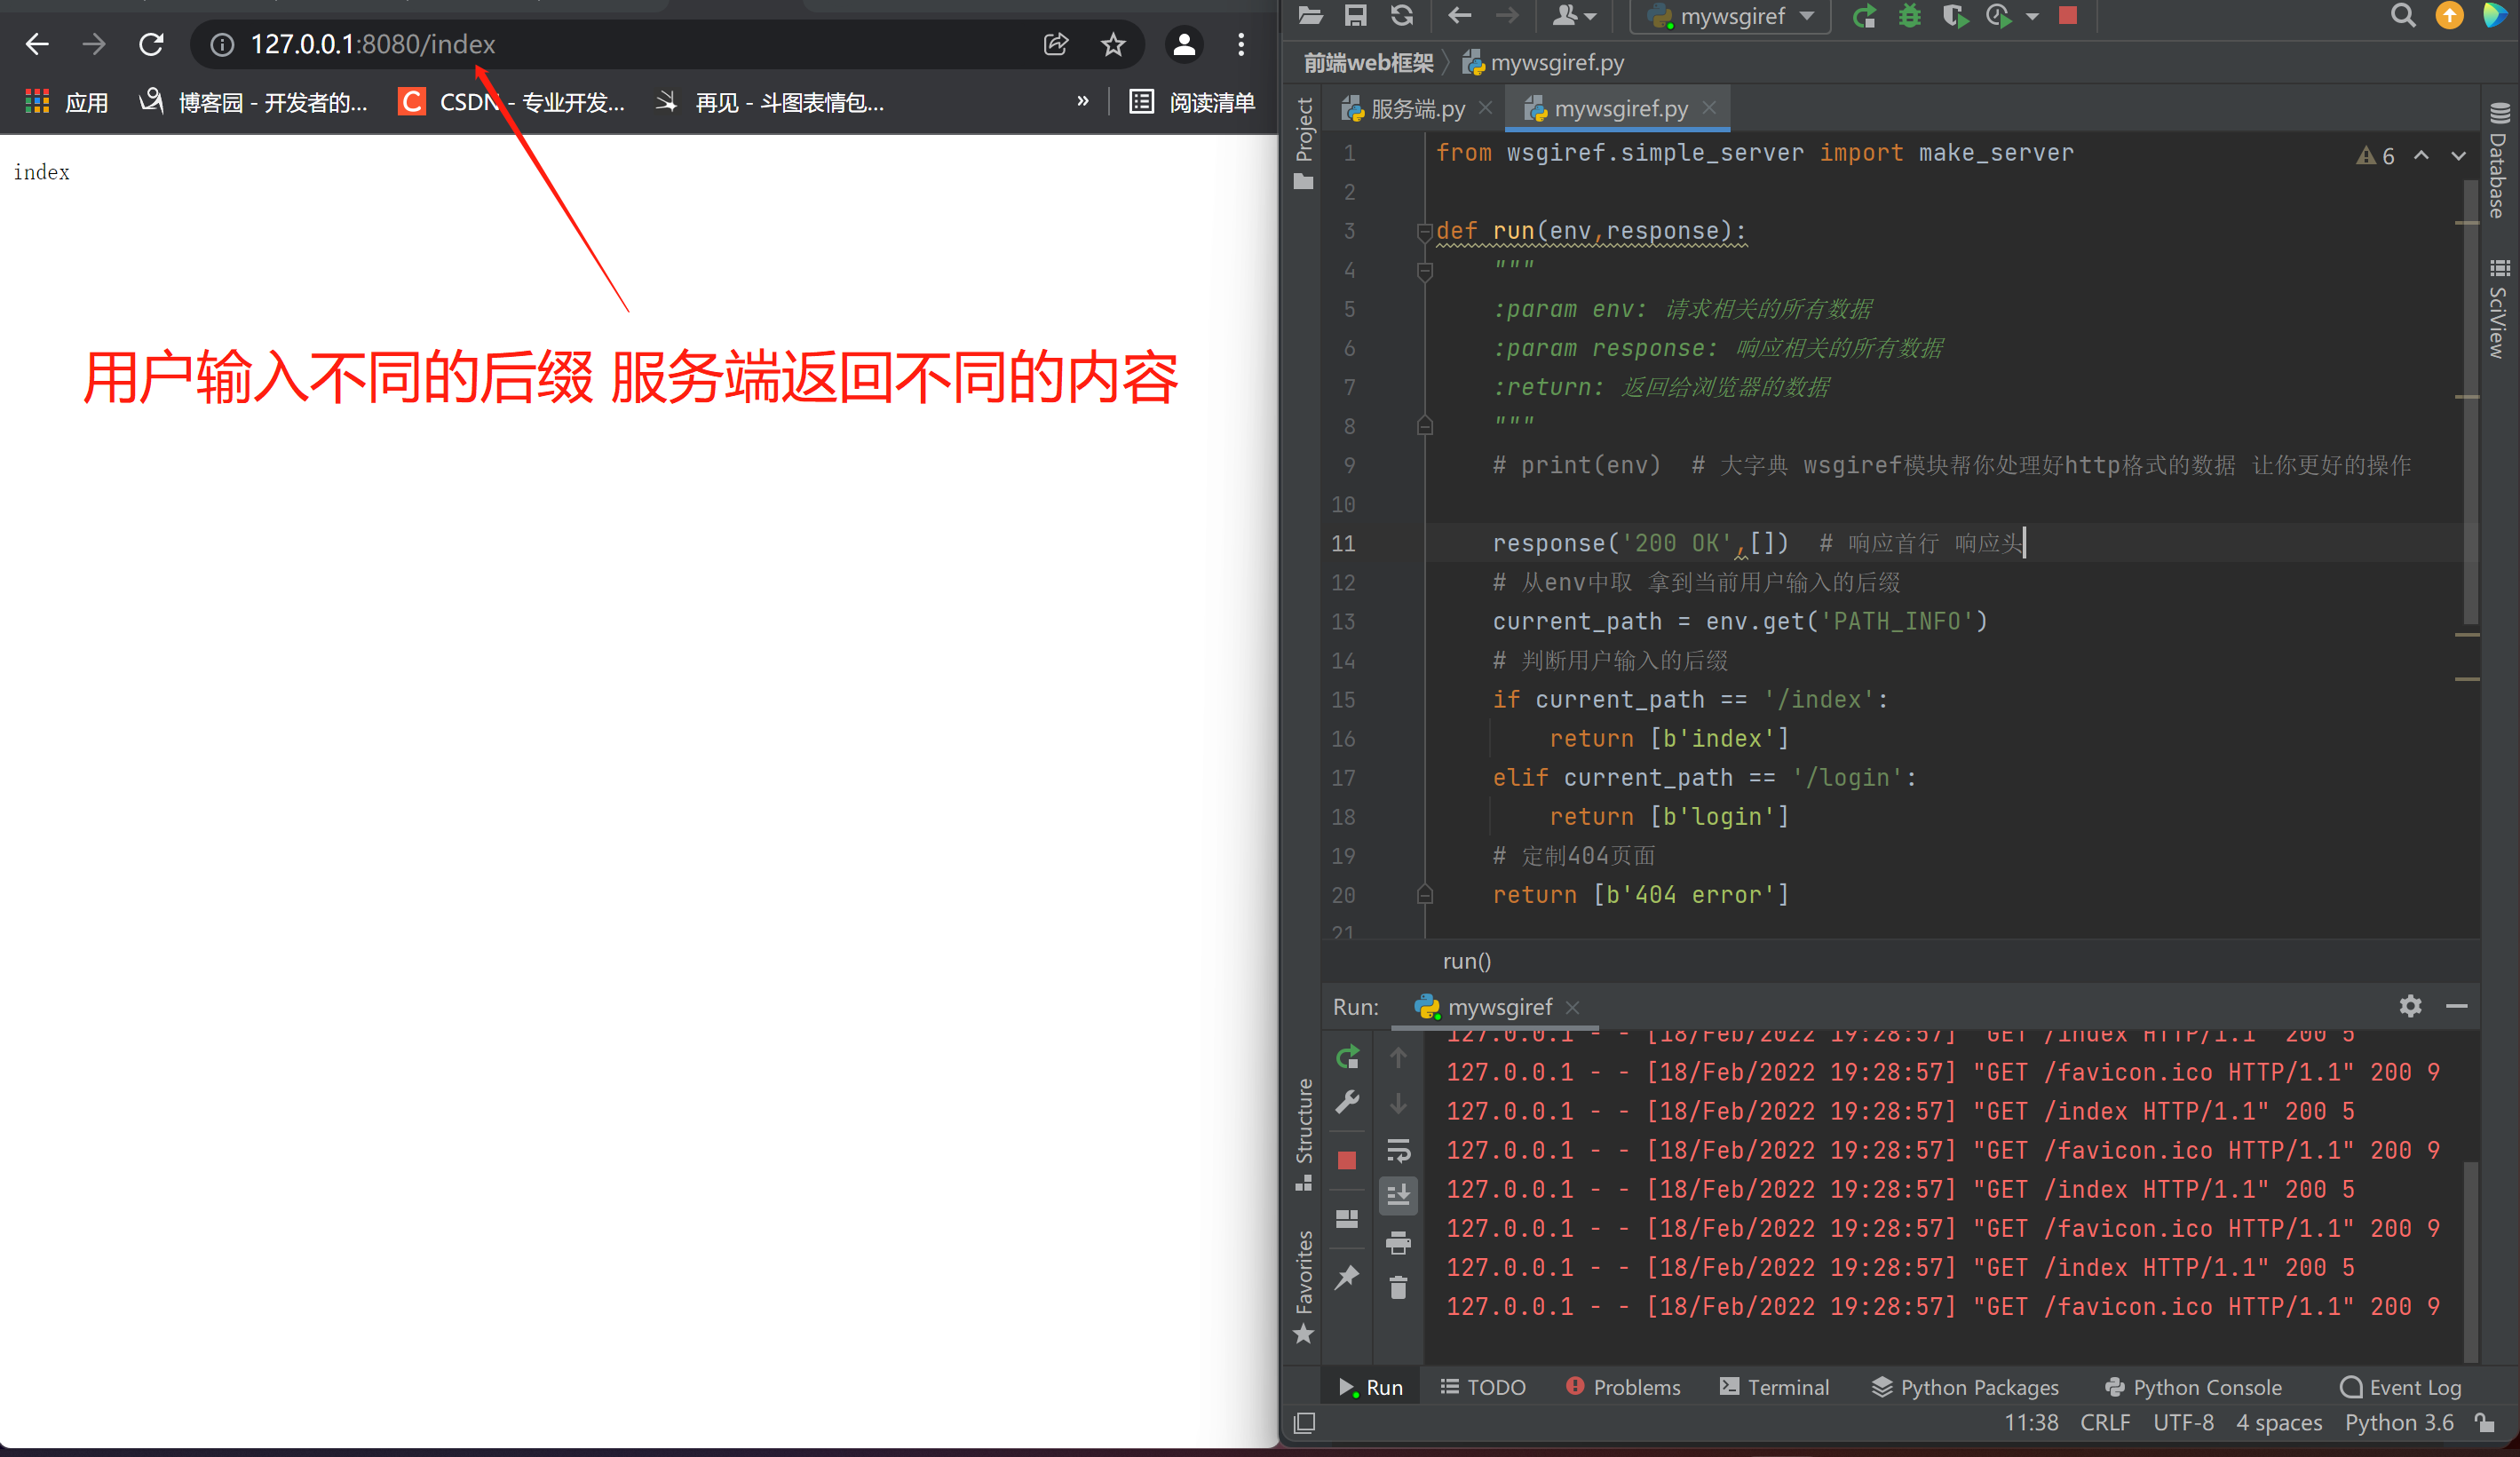2520x1457 pixels.
Task: Open the 应用 apps bookmark
Action: (66, 102)
